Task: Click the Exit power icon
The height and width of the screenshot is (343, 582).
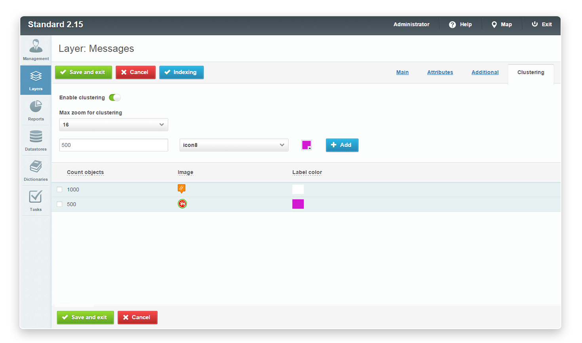Action: click(x=534, y=24)
